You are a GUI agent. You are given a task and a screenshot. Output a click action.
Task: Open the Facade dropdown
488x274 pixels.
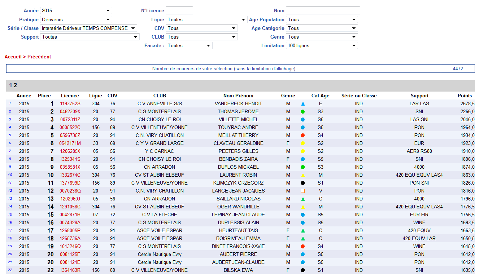pos(189,45)
